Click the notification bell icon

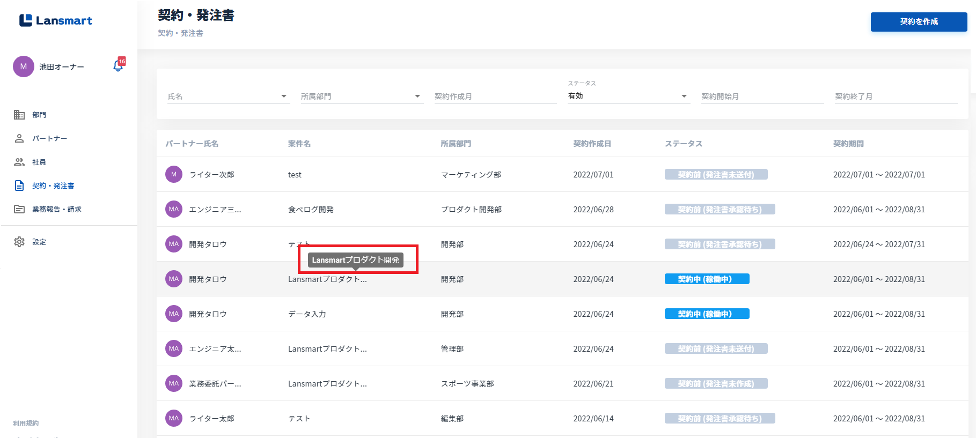(x=118, y=66)
